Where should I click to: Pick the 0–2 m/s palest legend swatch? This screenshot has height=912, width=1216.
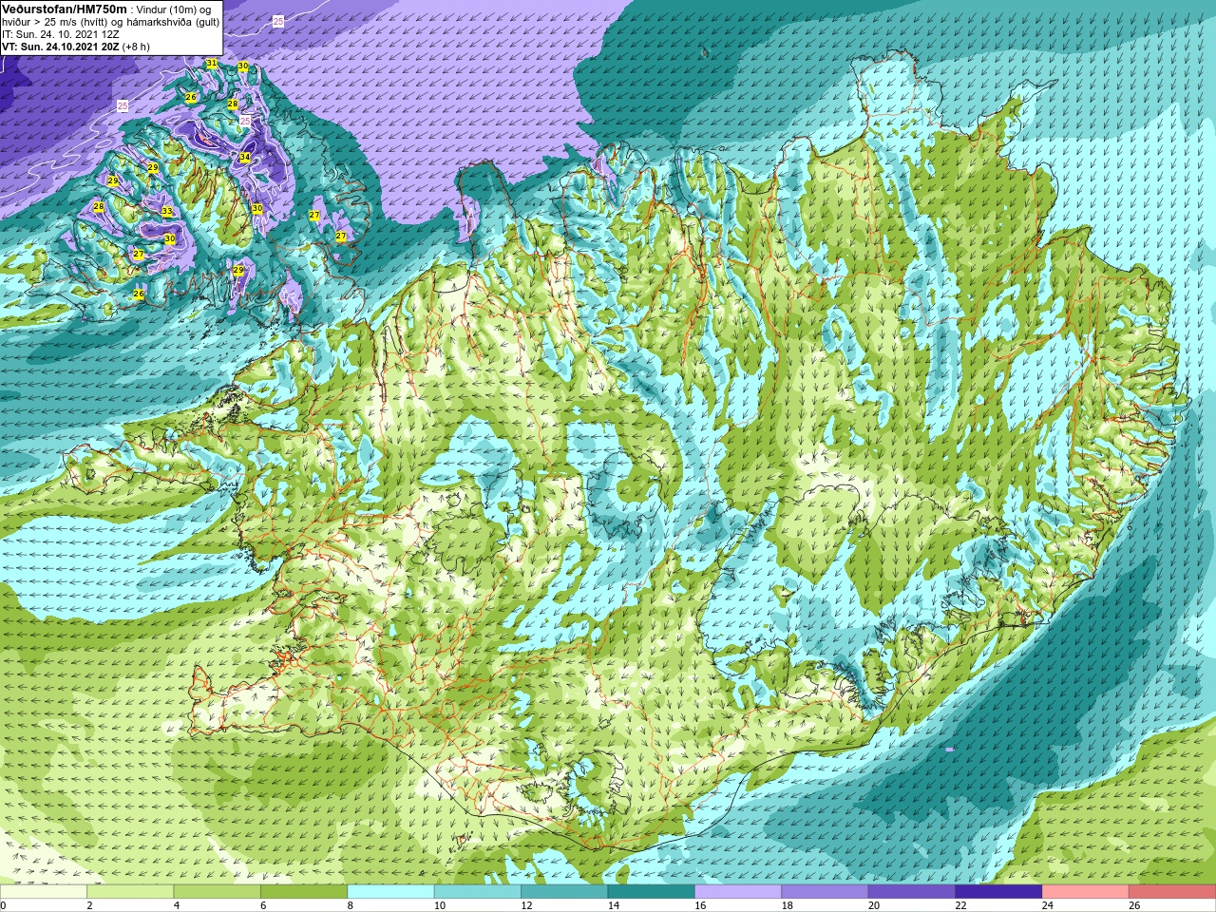pyautogui.click(x=44, y=892)
